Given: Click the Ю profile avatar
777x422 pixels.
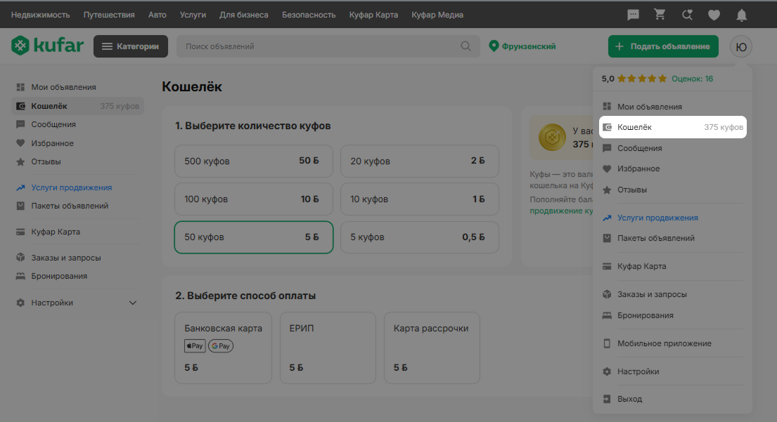Looking at the screenshot, I should coord(741,46).
